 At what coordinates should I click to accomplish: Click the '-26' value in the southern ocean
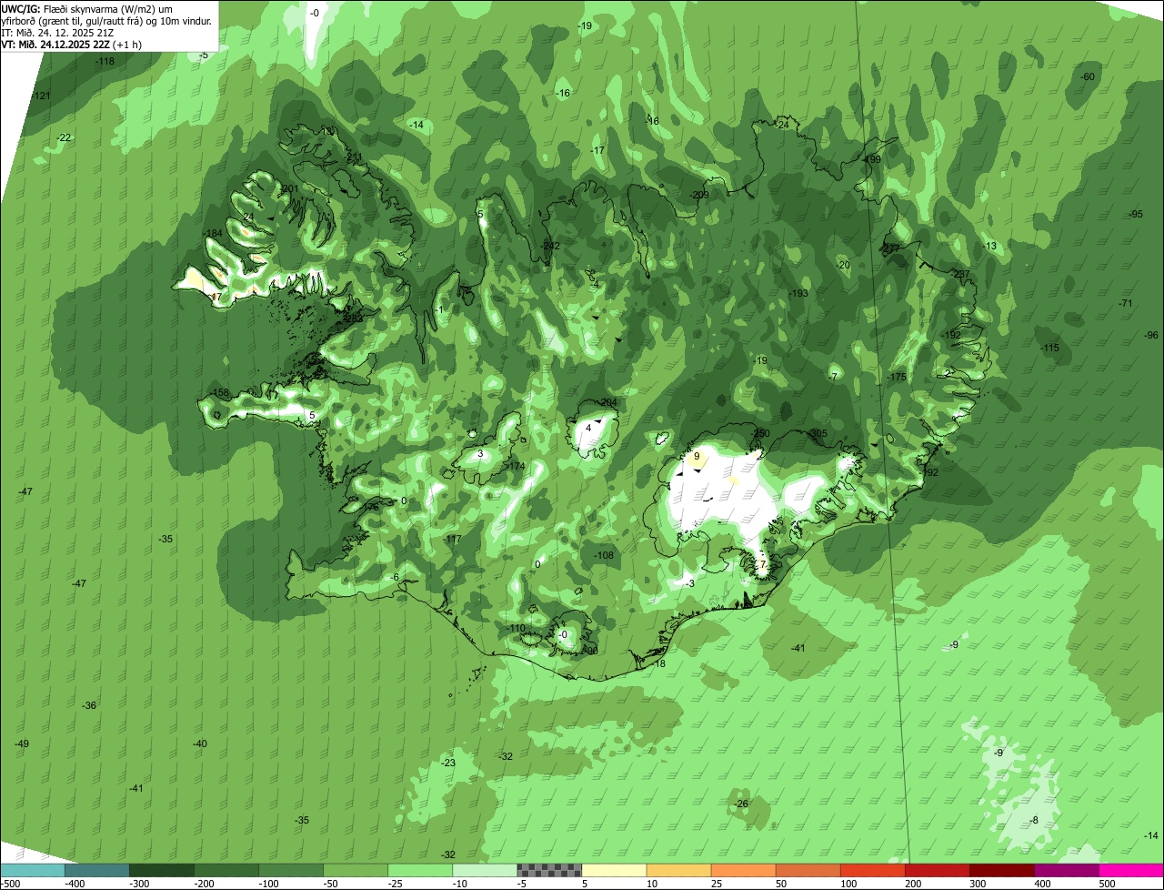tap(741, 804)
